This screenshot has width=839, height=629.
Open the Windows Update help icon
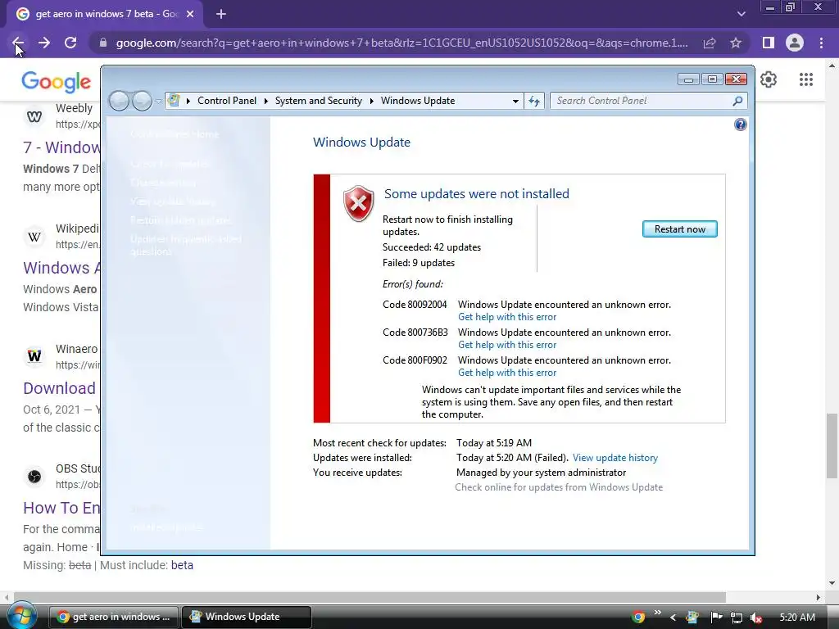tap(740, 124)
